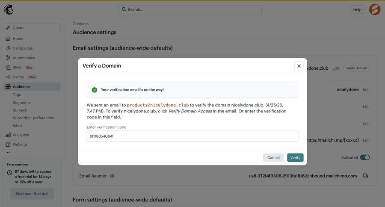Click the Verify button
The width and height of the screenshot is (385, 207).
pyautogui.click(x=295, y=158)
